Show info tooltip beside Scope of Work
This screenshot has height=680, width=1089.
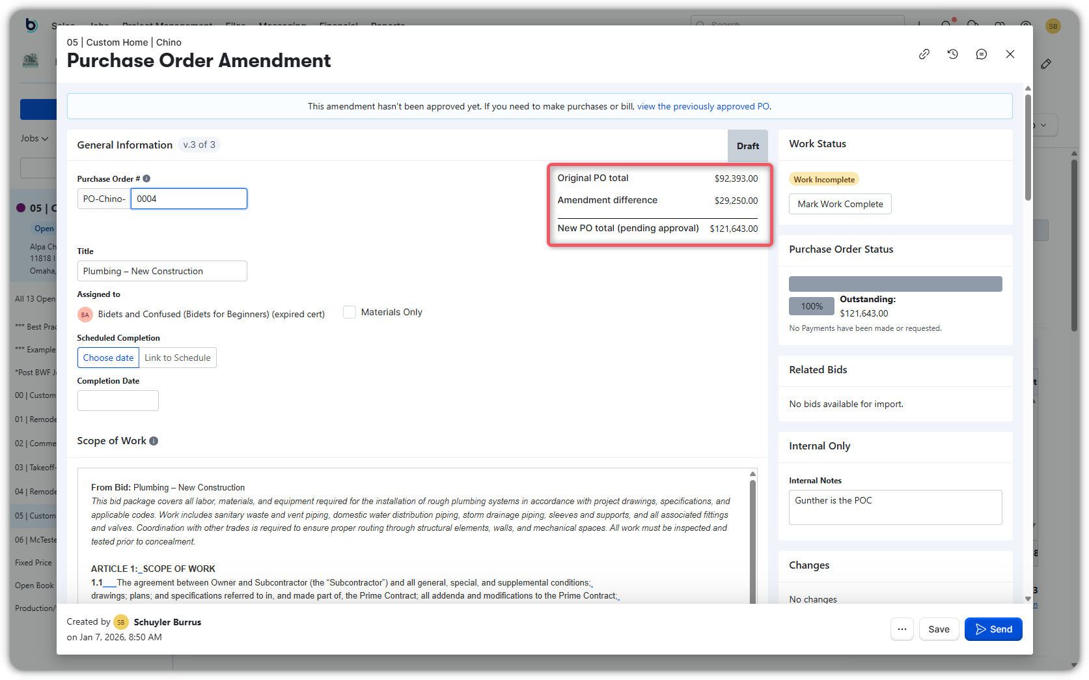point(154,441)
